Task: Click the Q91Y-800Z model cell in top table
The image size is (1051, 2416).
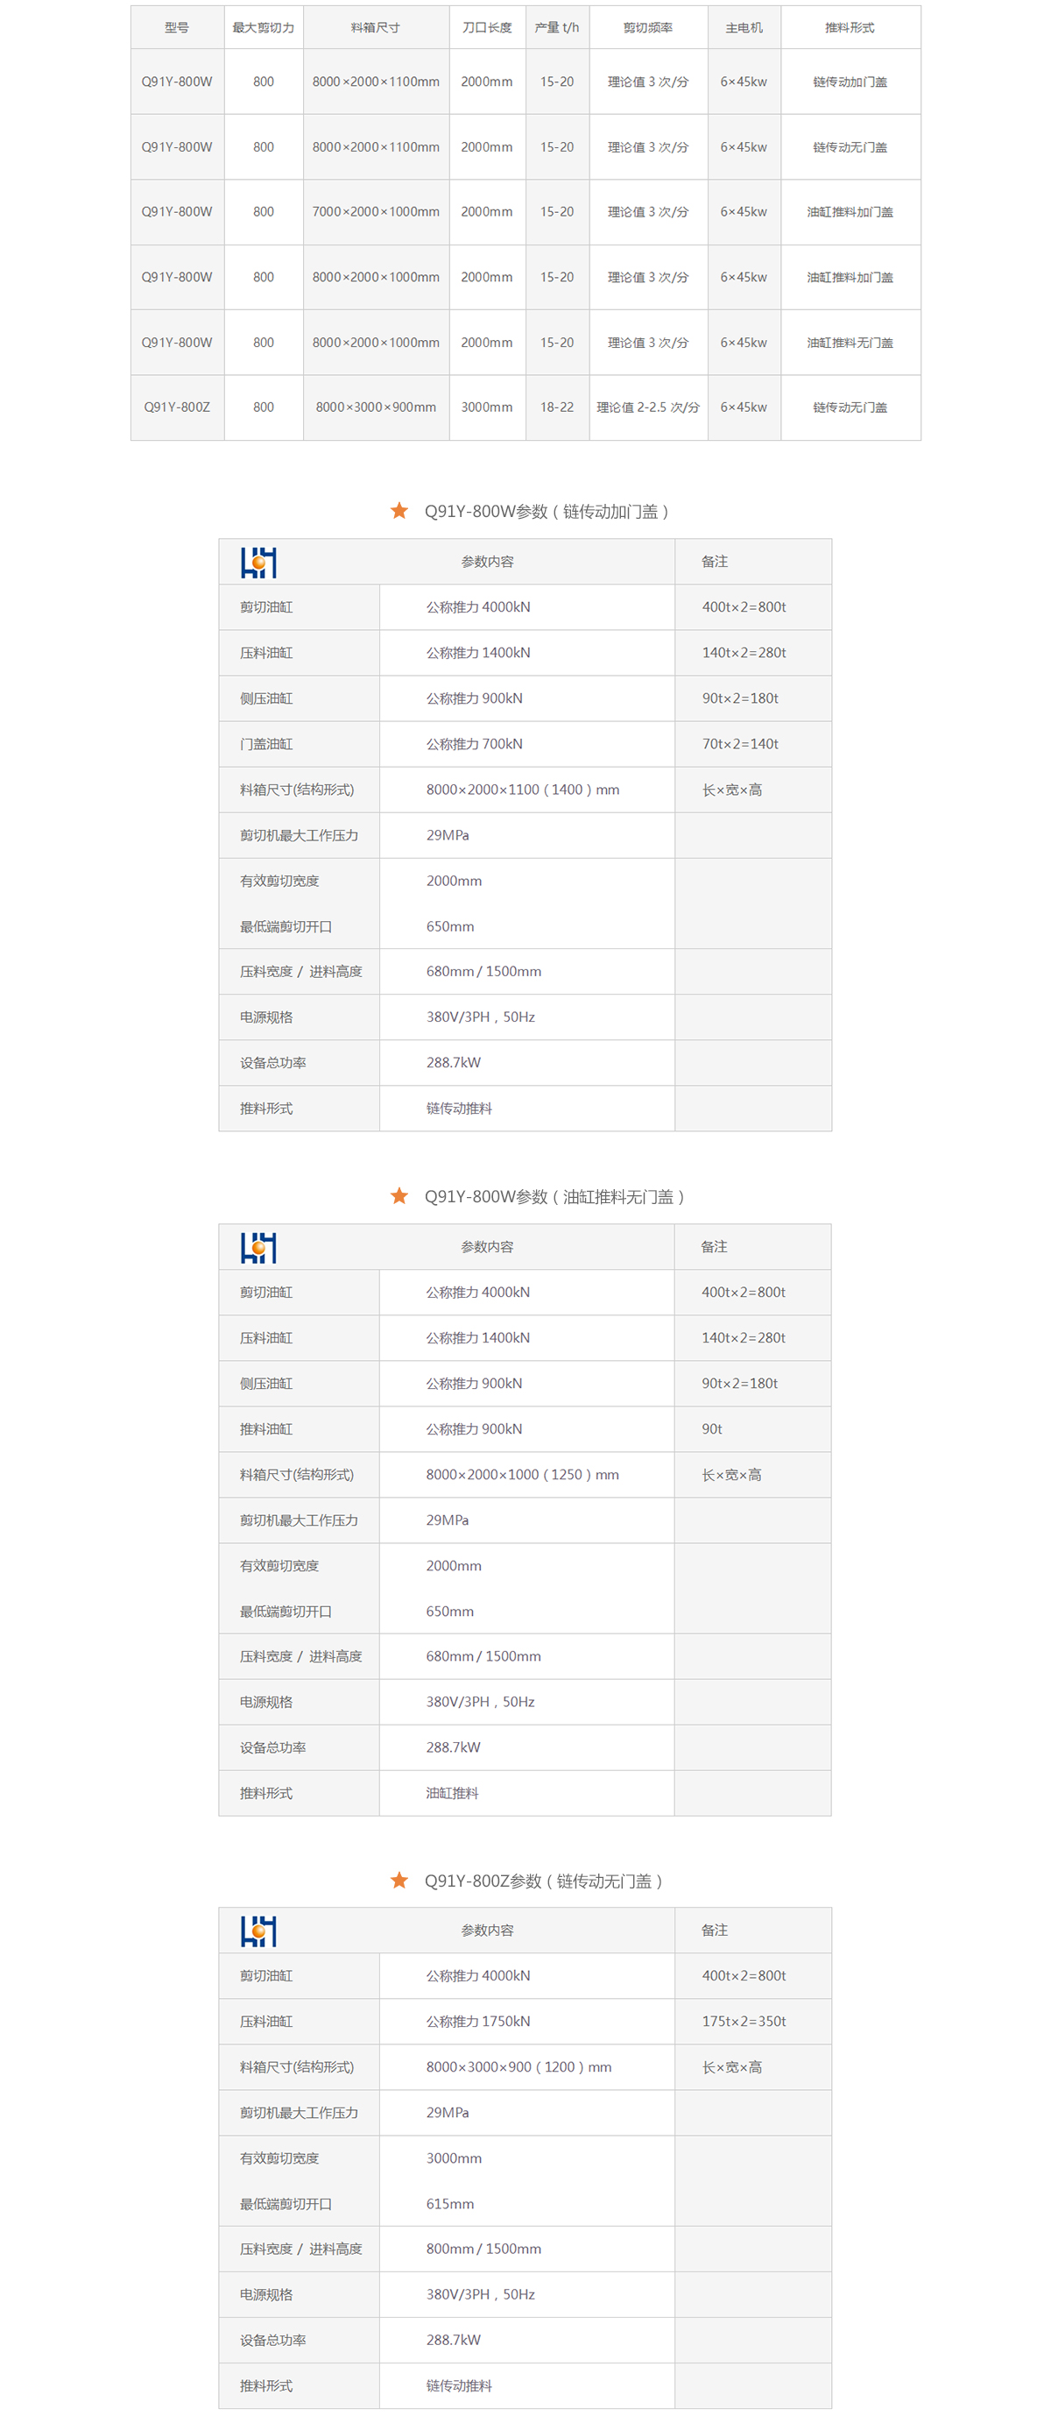Action: [176, 407]
